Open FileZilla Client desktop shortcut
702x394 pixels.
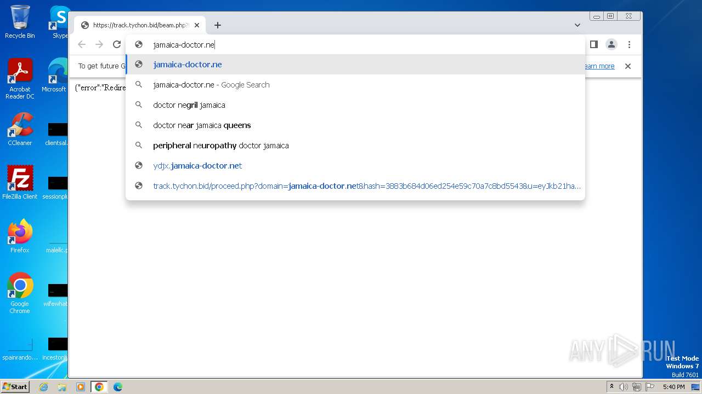click(20, 183)
